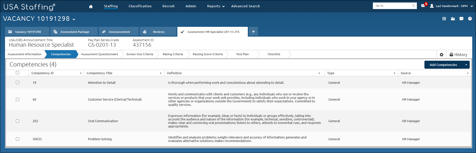Sort by Competency ID column
The height and width of the screenshot is (153, 476).
click(81, 73)
